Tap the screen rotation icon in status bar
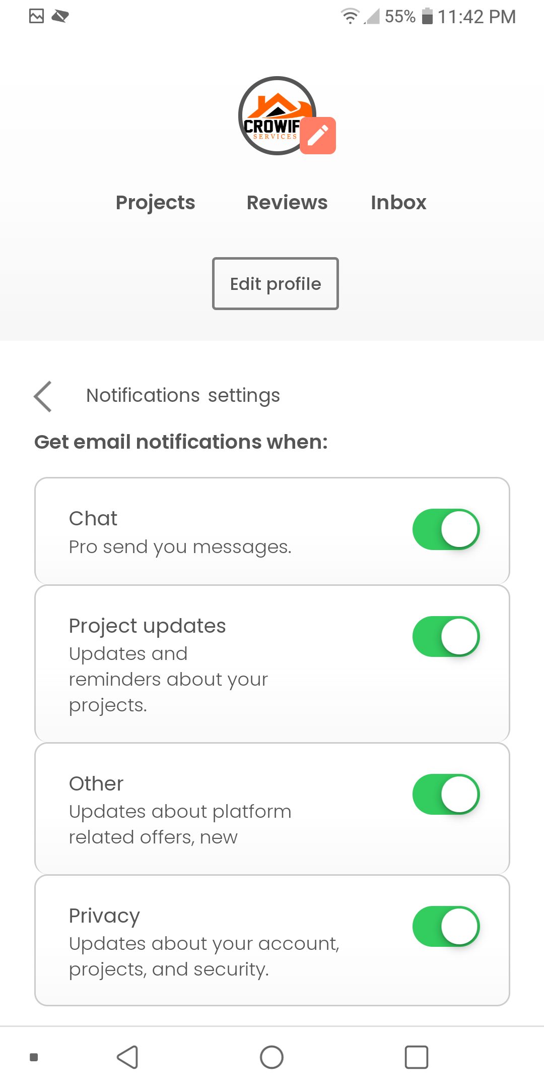This screenshot has width=544, height=1089. (60, 16)
